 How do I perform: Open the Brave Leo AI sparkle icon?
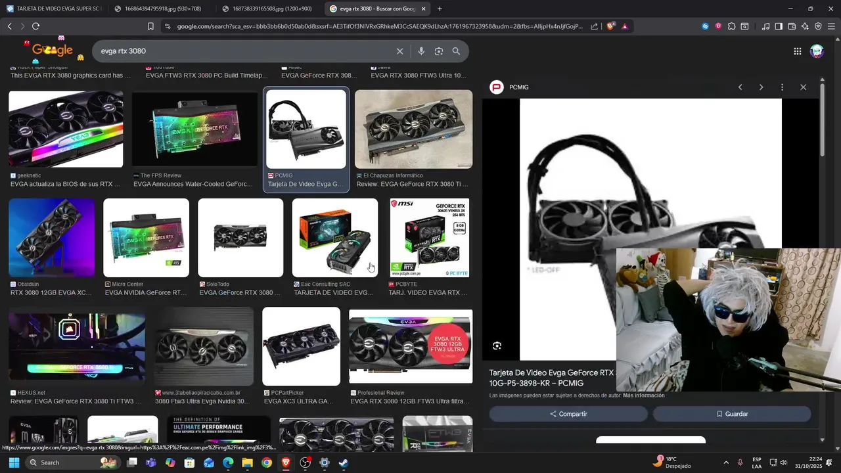(x=805, y=26)
